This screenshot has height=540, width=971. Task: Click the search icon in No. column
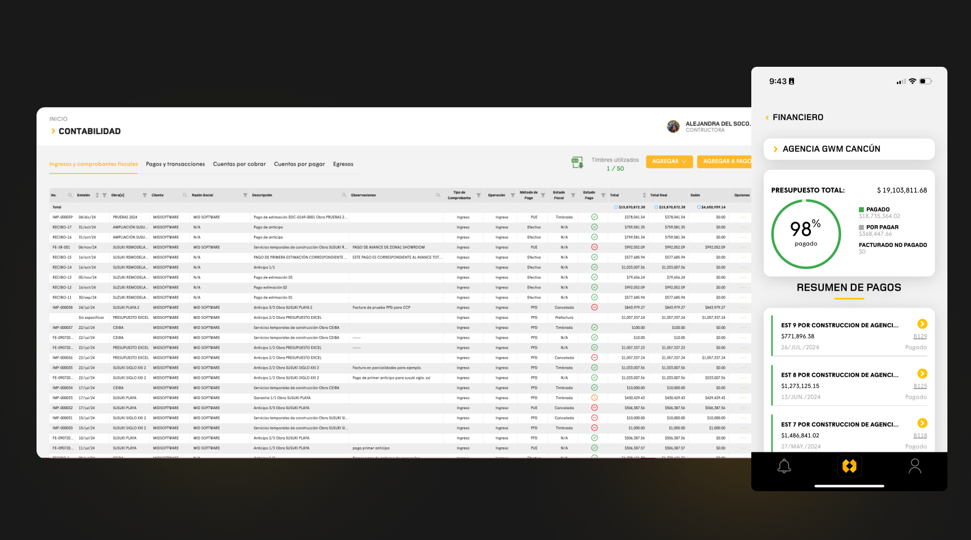(x=70, y=195)
